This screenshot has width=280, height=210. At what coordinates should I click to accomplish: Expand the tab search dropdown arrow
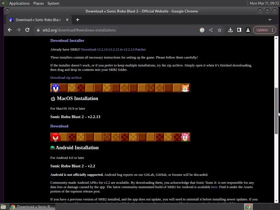point(270,20)
